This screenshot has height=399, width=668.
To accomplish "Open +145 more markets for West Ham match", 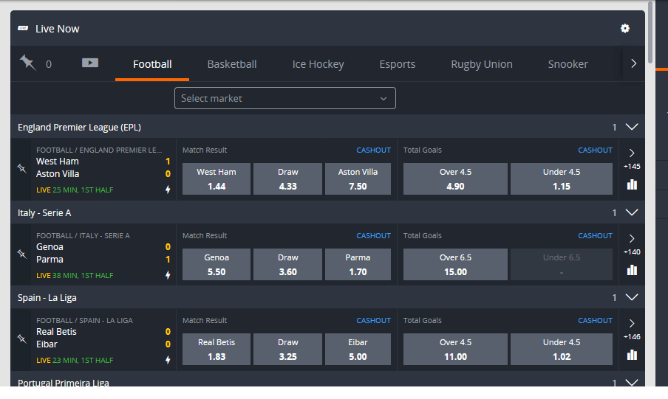I will coord(632,167).
